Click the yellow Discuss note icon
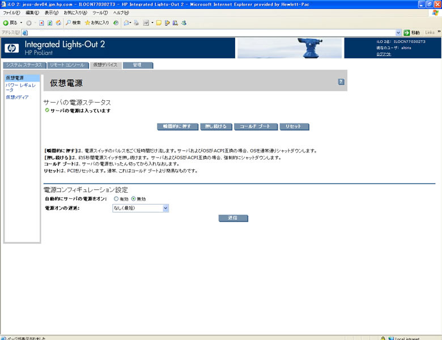442x340 pixels. [x=159, y=23]
